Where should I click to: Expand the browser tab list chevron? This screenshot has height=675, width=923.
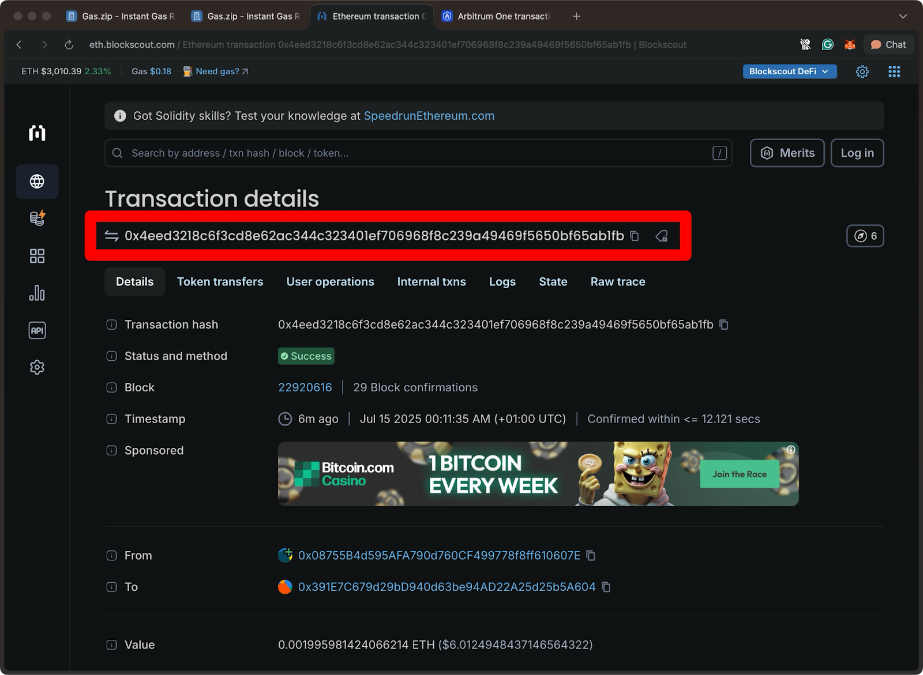coord(903,16)
